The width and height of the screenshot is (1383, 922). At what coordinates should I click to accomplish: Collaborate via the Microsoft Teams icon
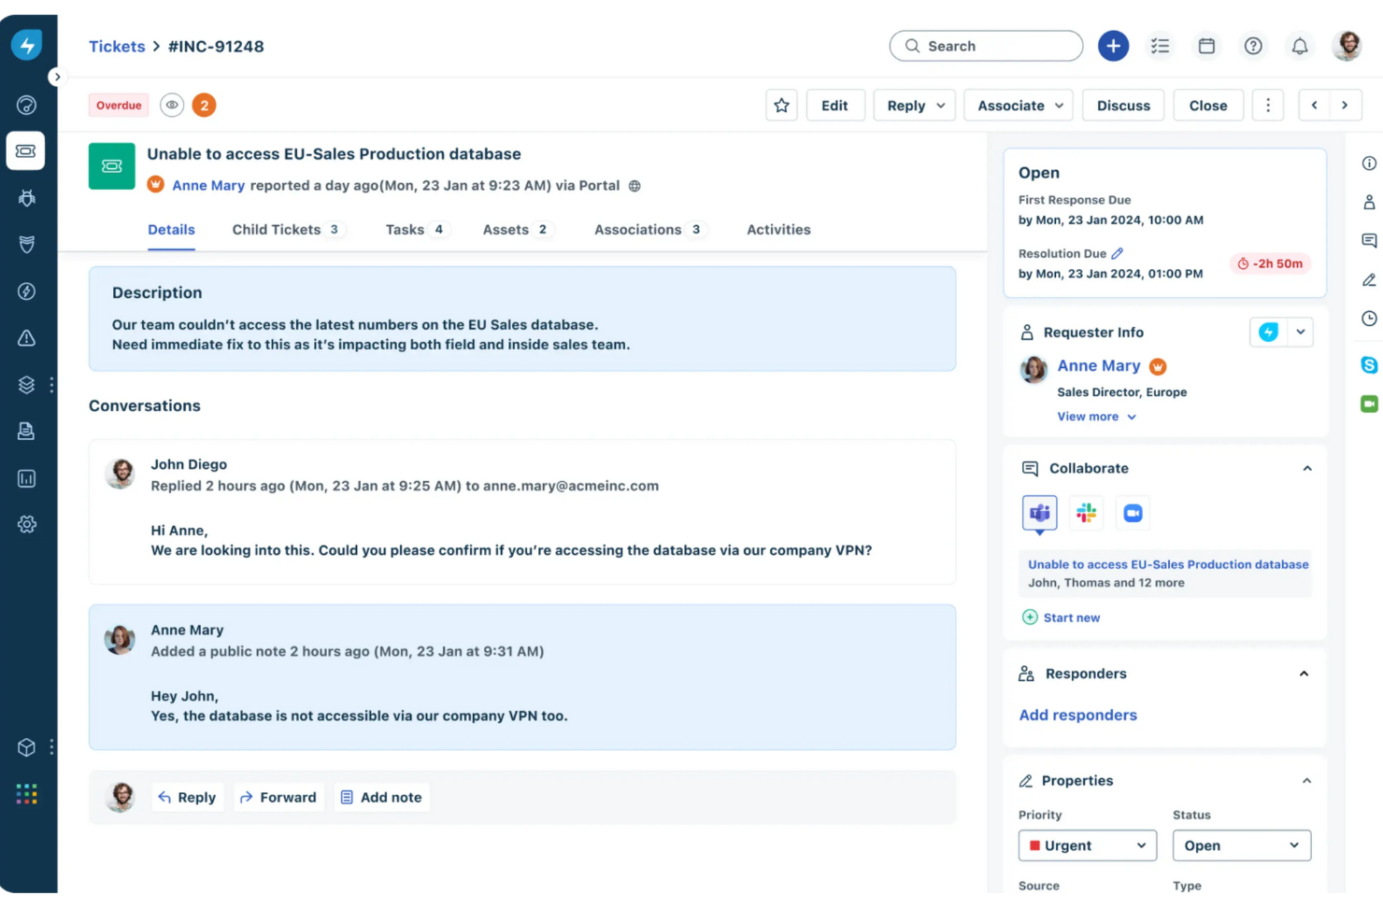coord(1039,512)
